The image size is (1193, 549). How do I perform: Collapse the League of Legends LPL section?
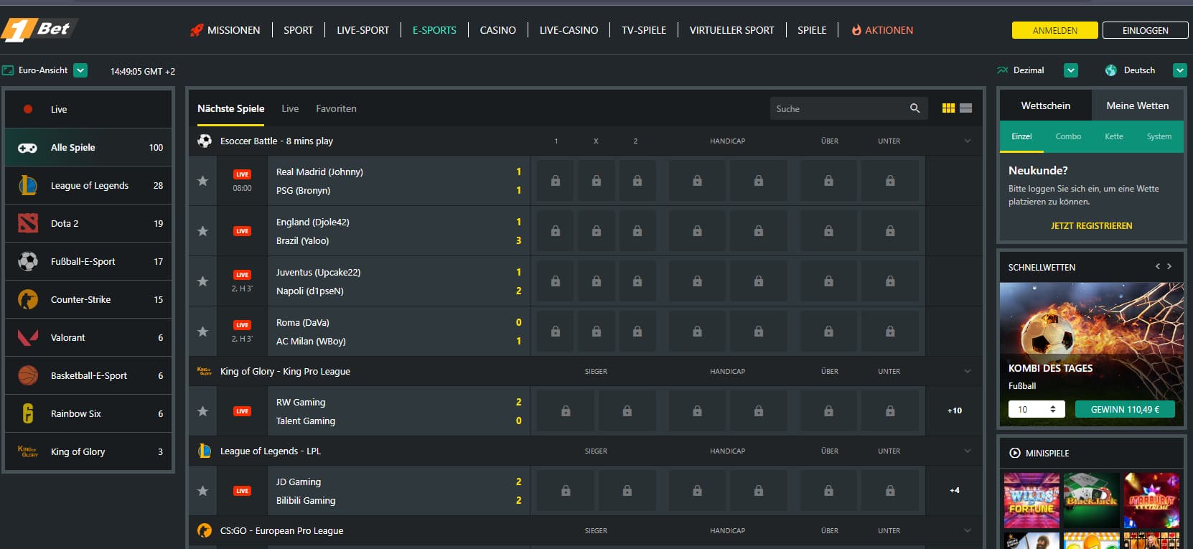[x=967, y=451]
